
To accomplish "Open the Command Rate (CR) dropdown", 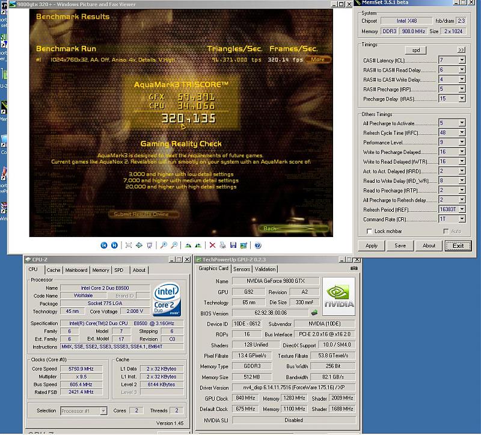I will 462,219.
